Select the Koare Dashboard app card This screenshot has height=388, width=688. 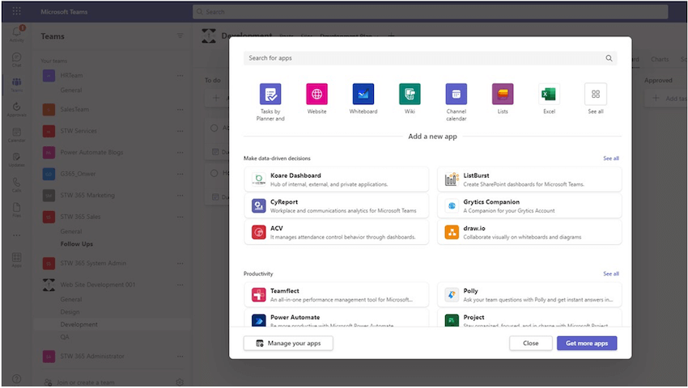pyautogui.click(x=337, y=179)
